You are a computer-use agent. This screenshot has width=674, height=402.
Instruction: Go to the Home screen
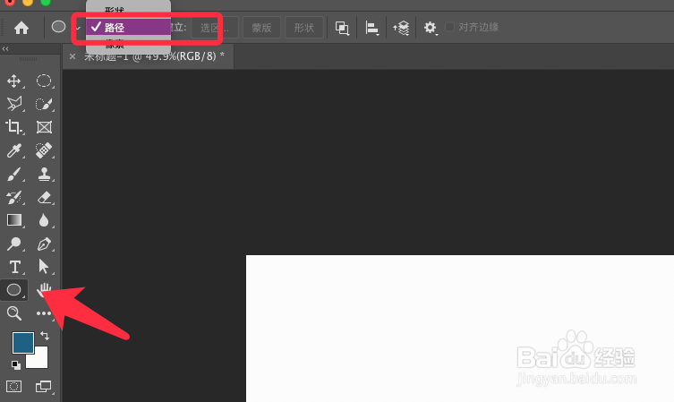pos(21,28)
